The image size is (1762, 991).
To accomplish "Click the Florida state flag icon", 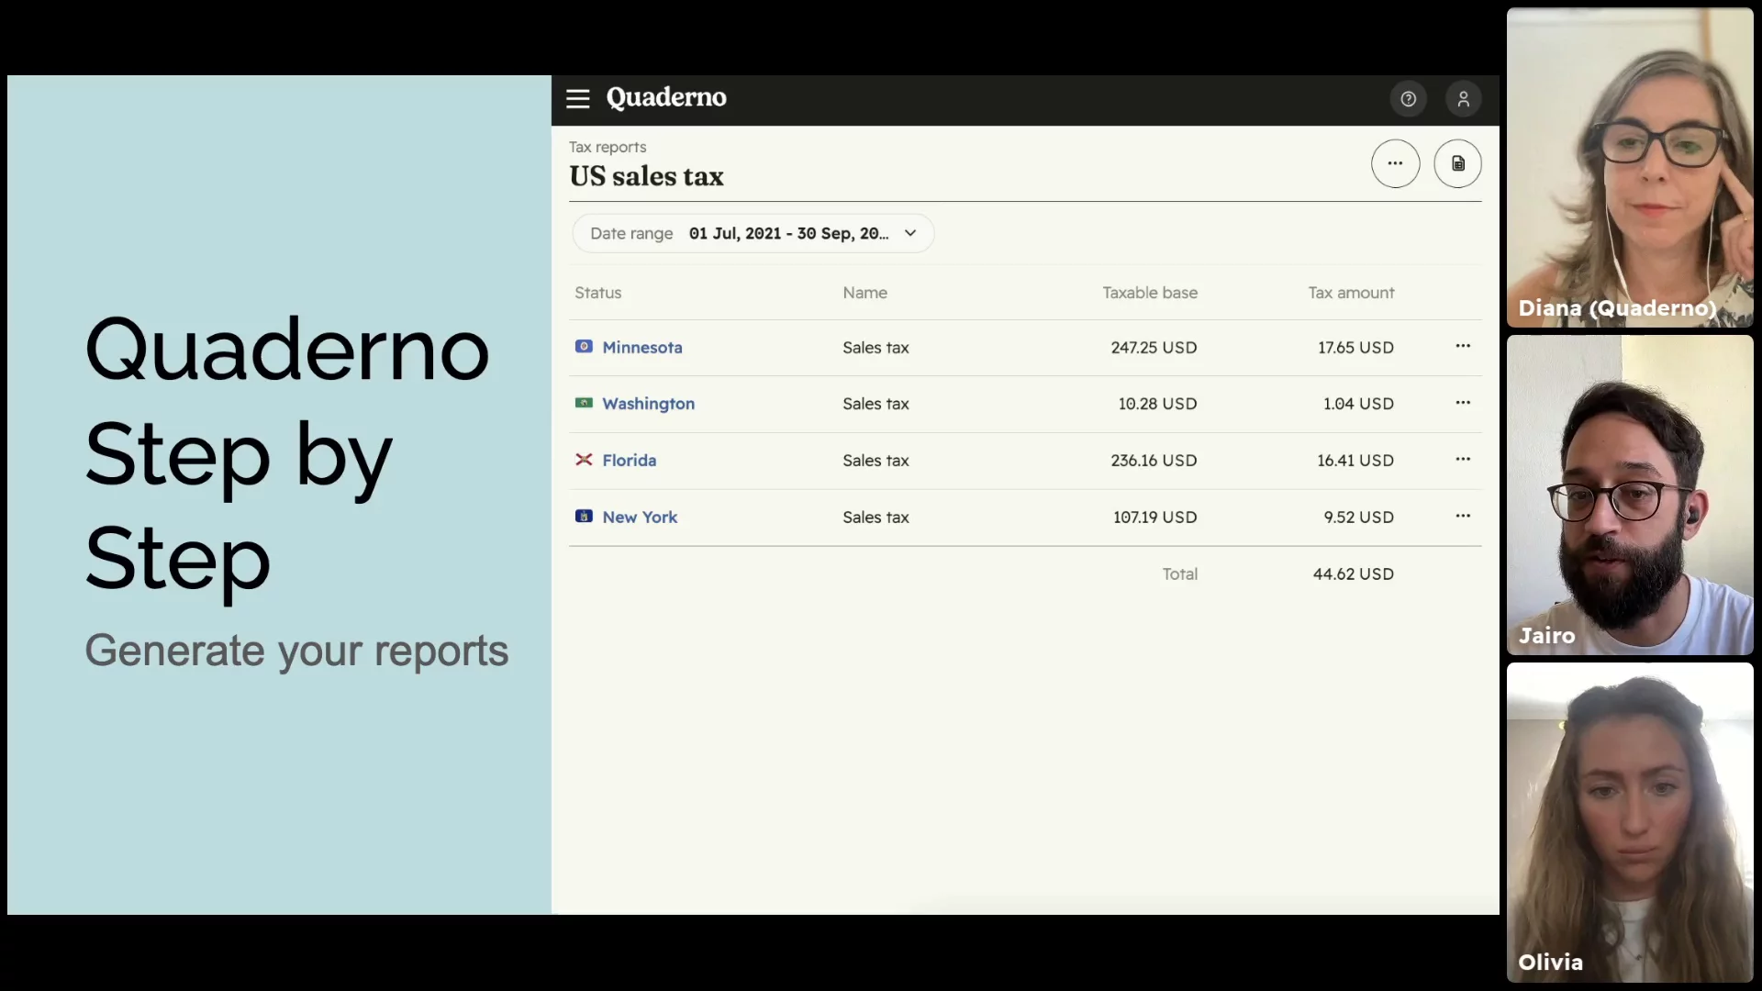I will click(x=584, y=459).
